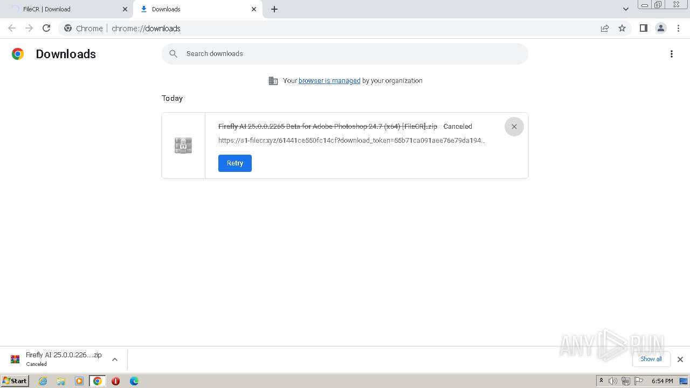Focus the Search downloads field
Screen dimensions: 690x388
pyautogui.click(x=345, y=54)
